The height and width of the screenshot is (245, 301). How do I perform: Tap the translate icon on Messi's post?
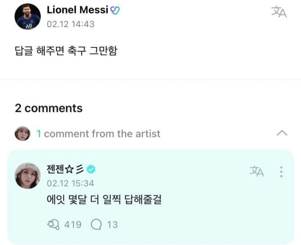coord(279,12)
